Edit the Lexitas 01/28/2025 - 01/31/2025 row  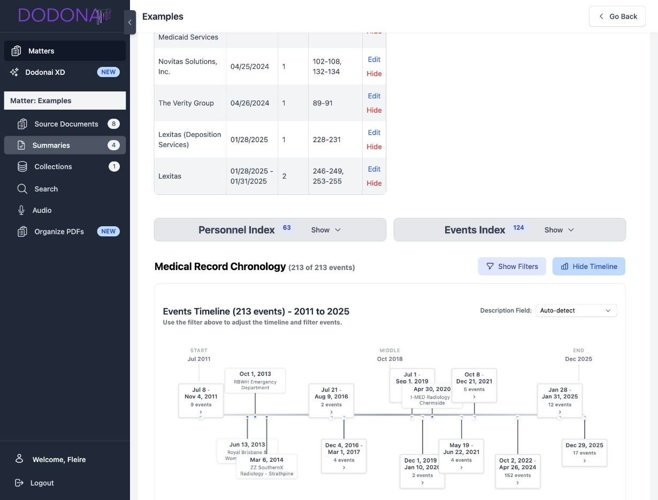(374, 169)
